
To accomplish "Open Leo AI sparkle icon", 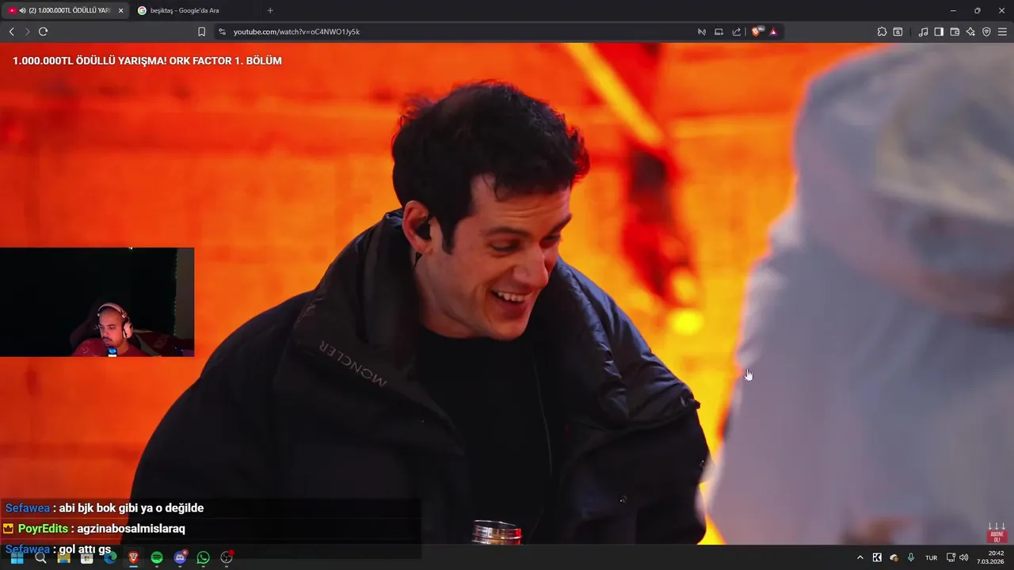I will coord(970,32).
